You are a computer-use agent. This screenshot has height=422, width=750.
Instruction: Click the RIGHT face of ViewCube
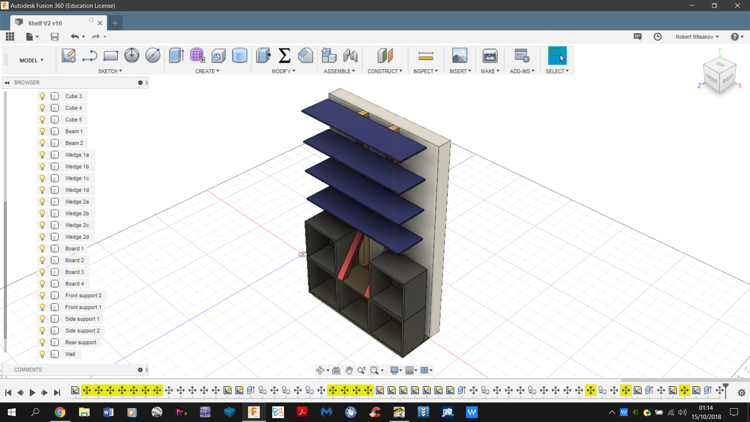tap(727, 79)
